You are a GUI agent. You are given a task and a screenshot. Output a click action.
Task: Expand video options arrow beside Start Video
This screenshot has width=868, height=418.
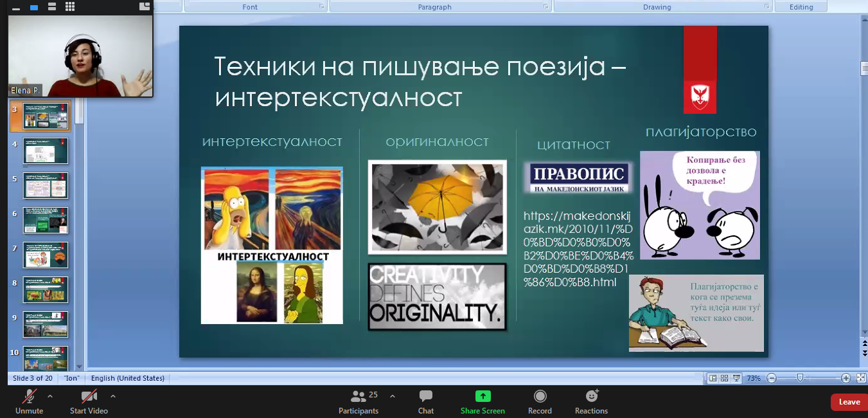tap(113, 396)
